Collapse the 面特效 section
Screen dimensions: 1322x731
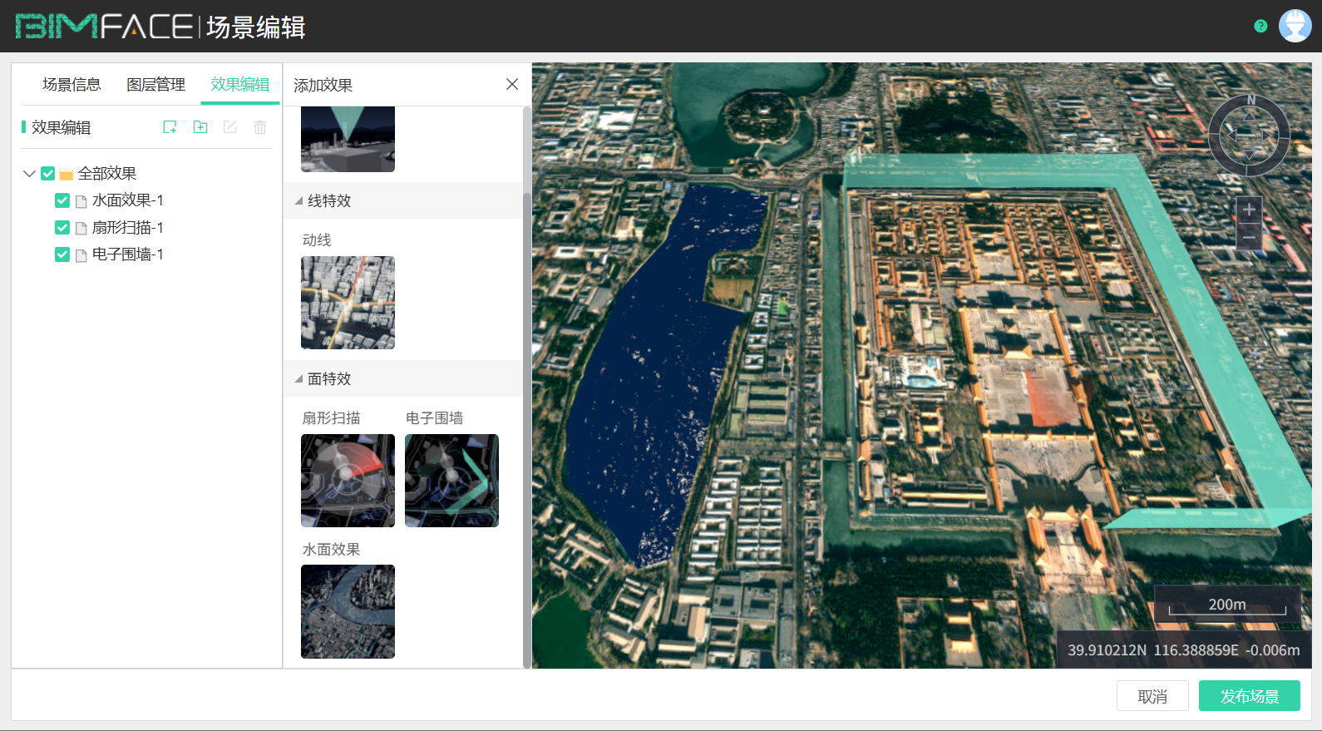click(298, 379)
